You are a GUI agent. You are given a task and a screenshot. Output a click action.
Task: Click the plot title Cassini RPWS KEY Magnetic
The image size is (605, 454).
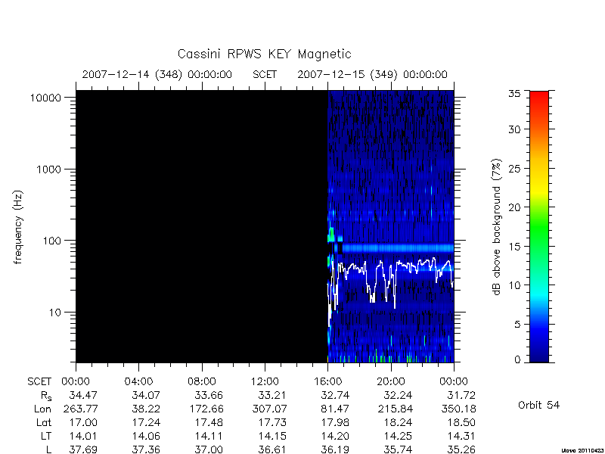(x=264, y=54)
